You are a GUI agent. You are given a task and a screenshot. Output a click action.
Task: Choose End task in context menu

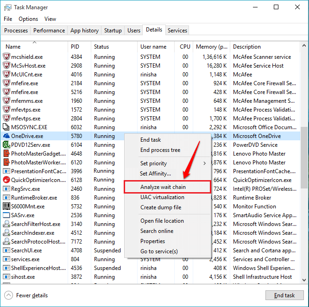[168, 140]
